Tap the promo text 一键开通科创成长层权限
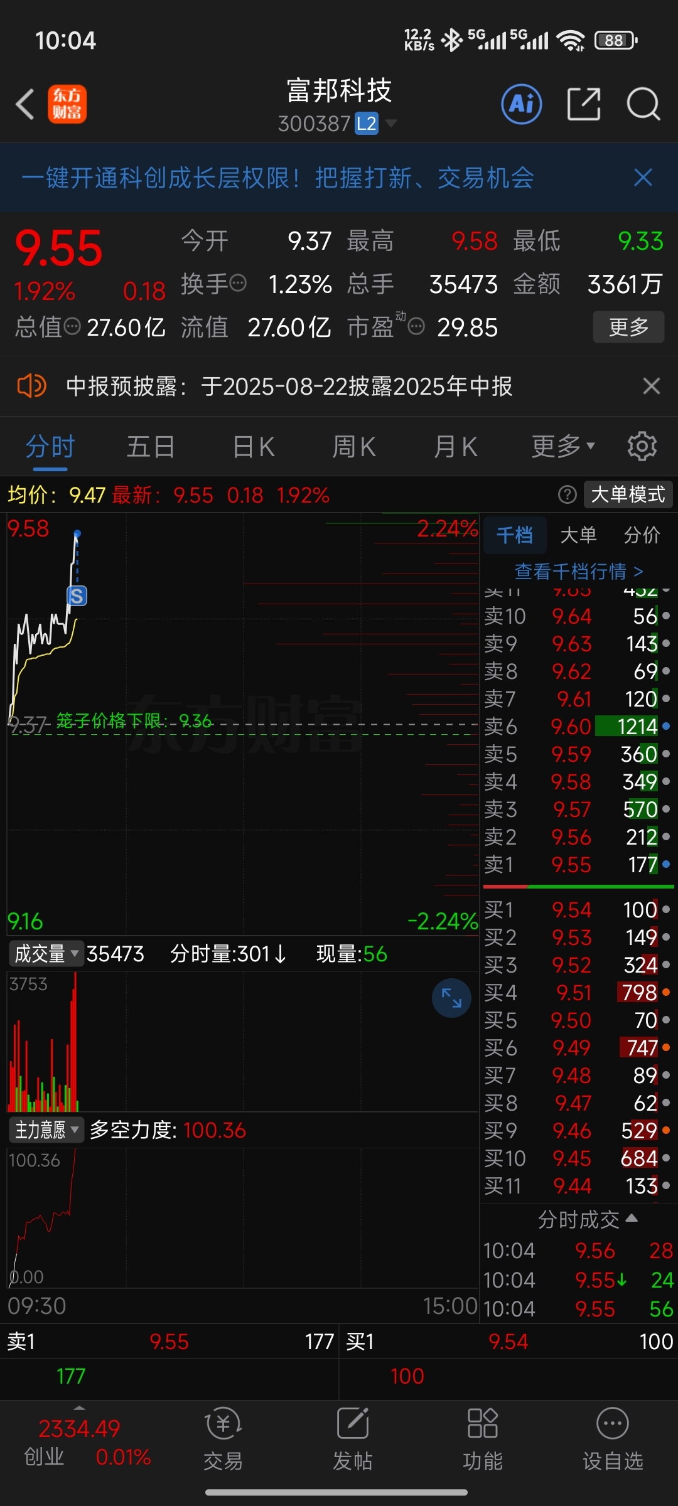The width and height of the screenshot is (678, 1506). click(x=277, y=178)
